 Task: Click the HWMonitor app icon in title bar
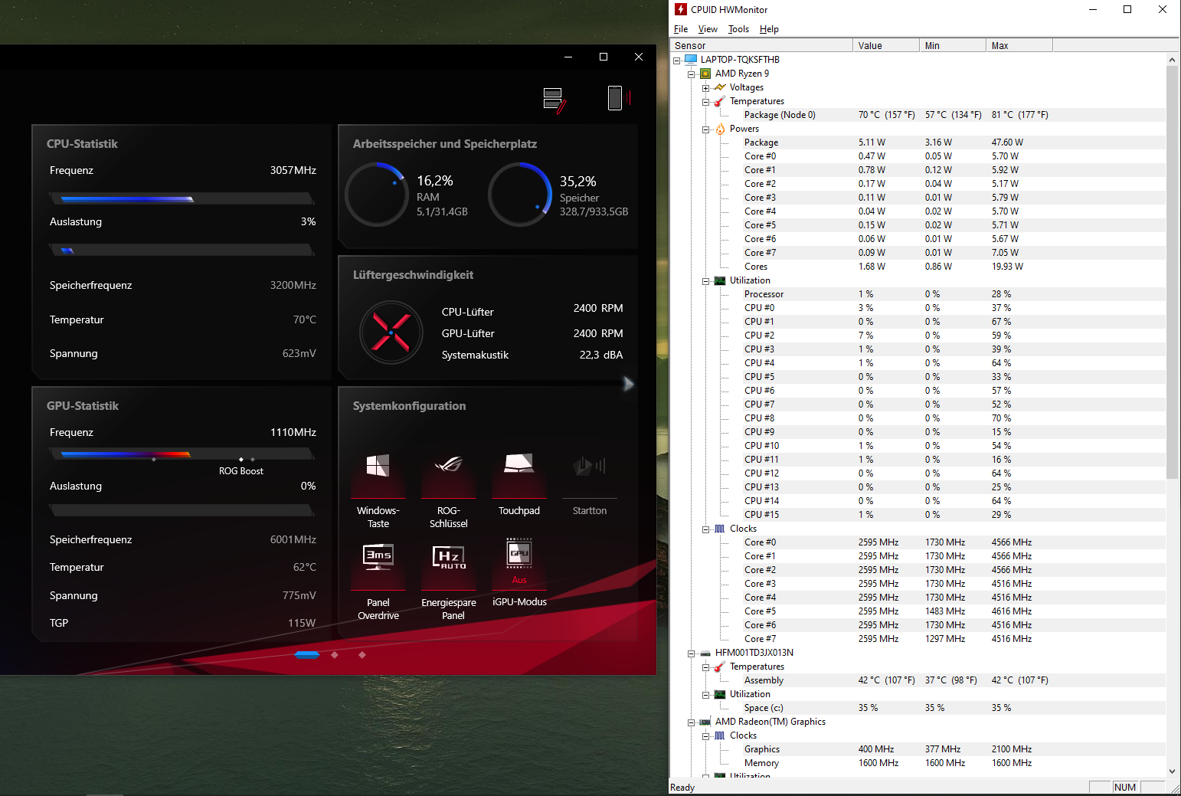pos(681,9)
